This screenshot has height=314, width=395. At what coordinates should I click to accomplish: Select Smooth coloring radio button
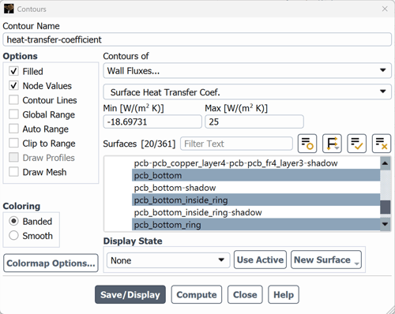[x=13, y=235]
